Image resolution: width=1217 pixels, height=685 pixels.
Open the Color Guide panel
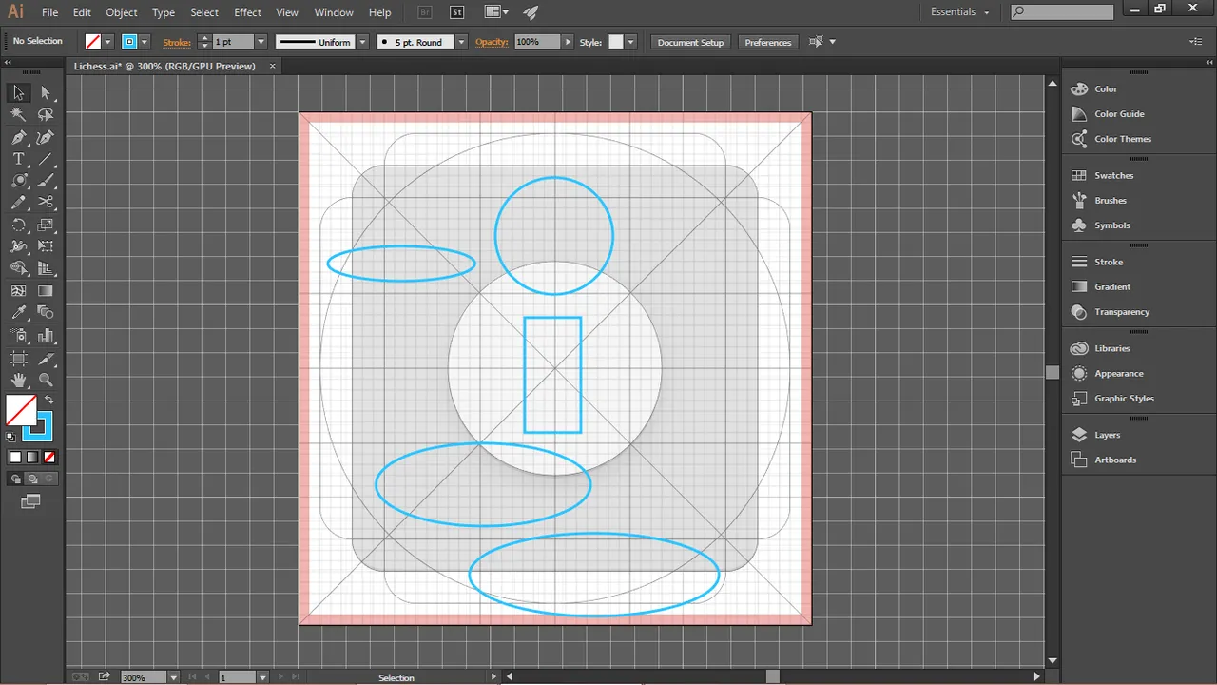[1119, 114]
